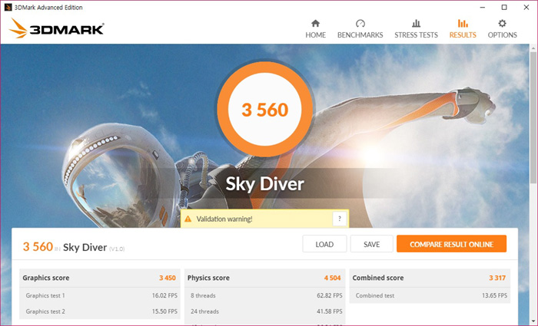Select the Combined score header

[x=378, y=278]
